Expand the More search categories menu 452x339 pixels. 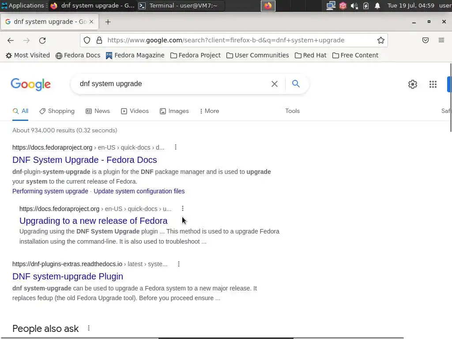tap(209, 111)
